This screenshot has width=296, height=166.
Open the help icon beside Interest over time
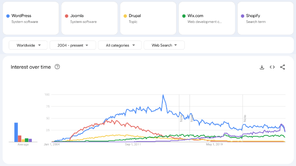57,66
